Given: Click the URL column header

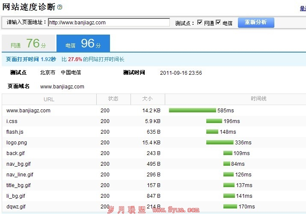Looking at the screenshot, I should pos(49,99).
